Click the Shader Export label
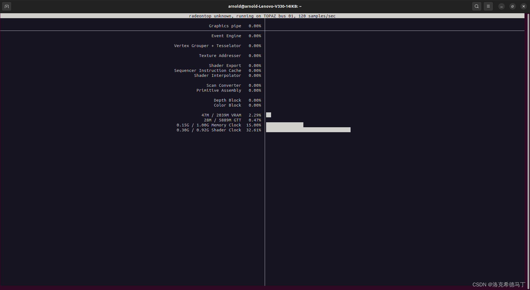530x290 pixels. tap(225, 66)
